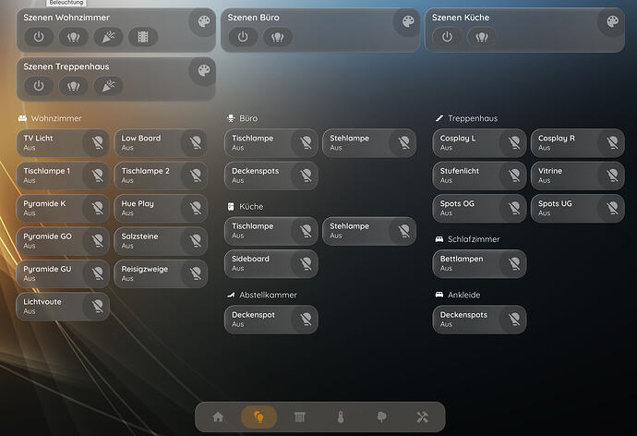Open the thermometer climate tab
The height and width of the screenshot is (436, 637).
[341, 417]
